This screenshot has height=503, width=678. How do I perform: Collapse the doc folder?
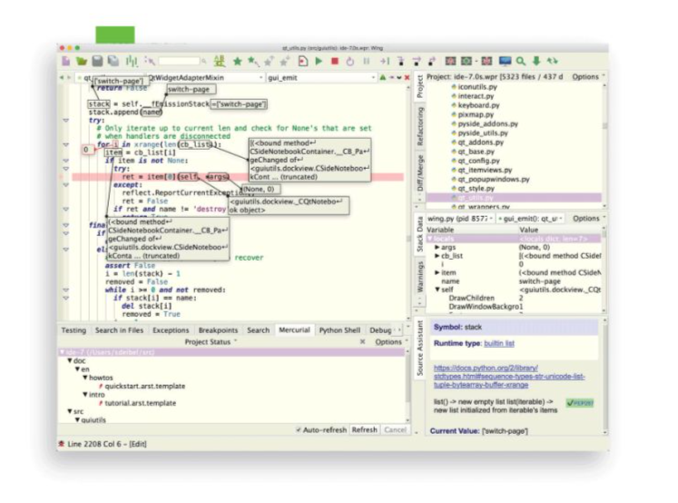coord(70,360)
